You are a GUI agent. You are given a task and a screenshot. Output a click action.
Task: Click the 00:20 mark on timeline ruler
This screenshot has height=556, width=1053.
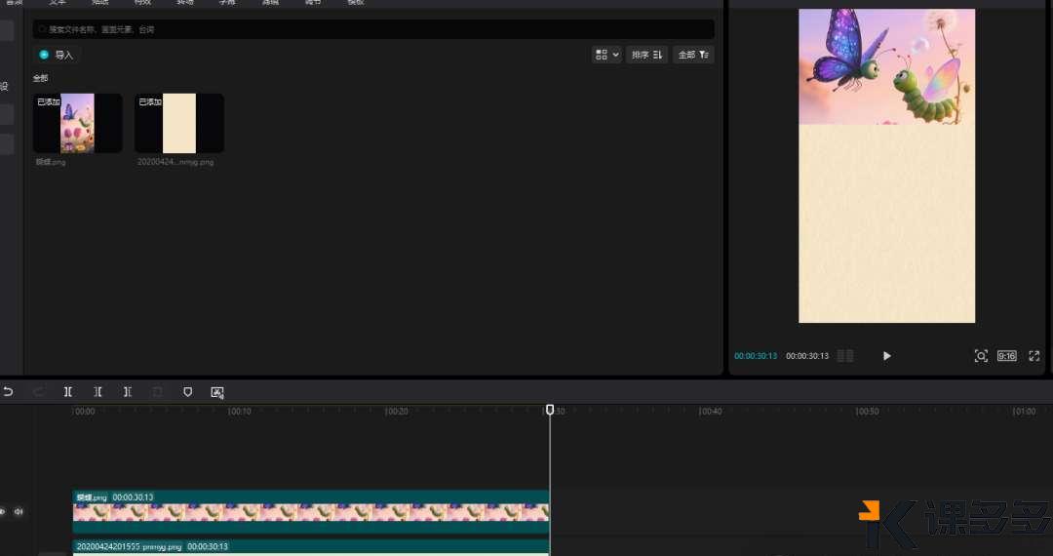point(397,411)
